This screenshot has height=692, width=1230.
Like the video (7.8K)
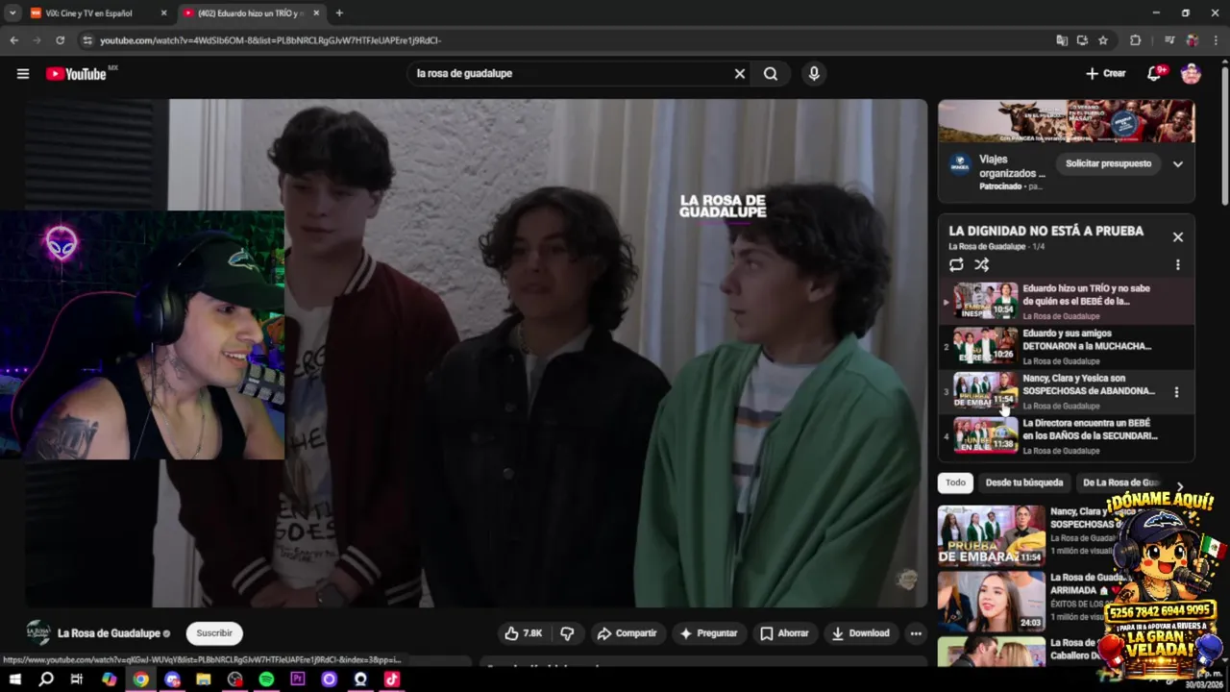[524, 633]
